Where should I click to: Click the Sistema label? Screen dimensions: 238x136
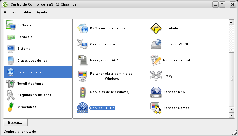click(x=24, y=49)
